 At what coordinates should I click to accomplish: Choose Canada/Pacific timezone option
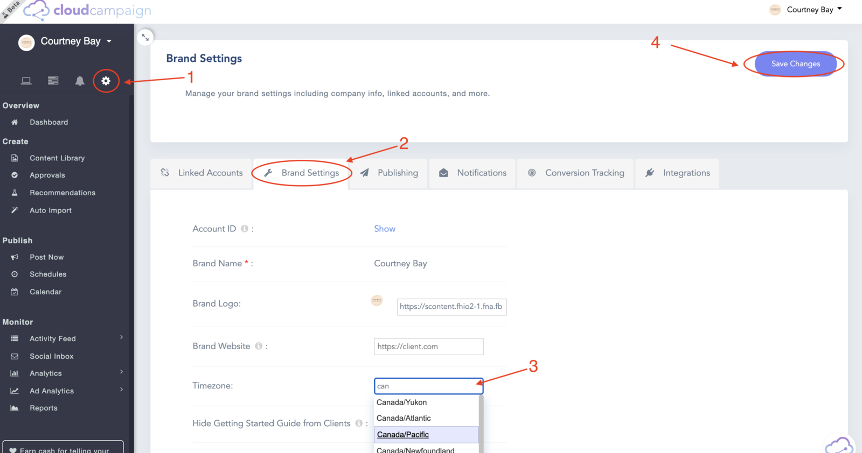point(426,435)
